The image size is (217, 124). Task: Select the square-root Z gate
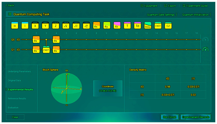point(86,25)
